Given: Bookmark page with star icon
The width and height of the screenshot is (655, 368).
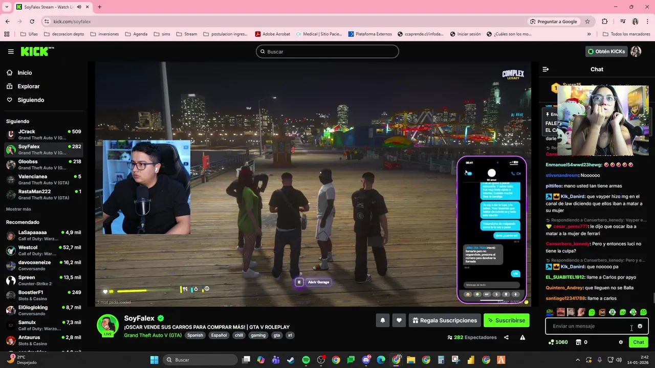Looking at the screenshot, I should (587, 21).
